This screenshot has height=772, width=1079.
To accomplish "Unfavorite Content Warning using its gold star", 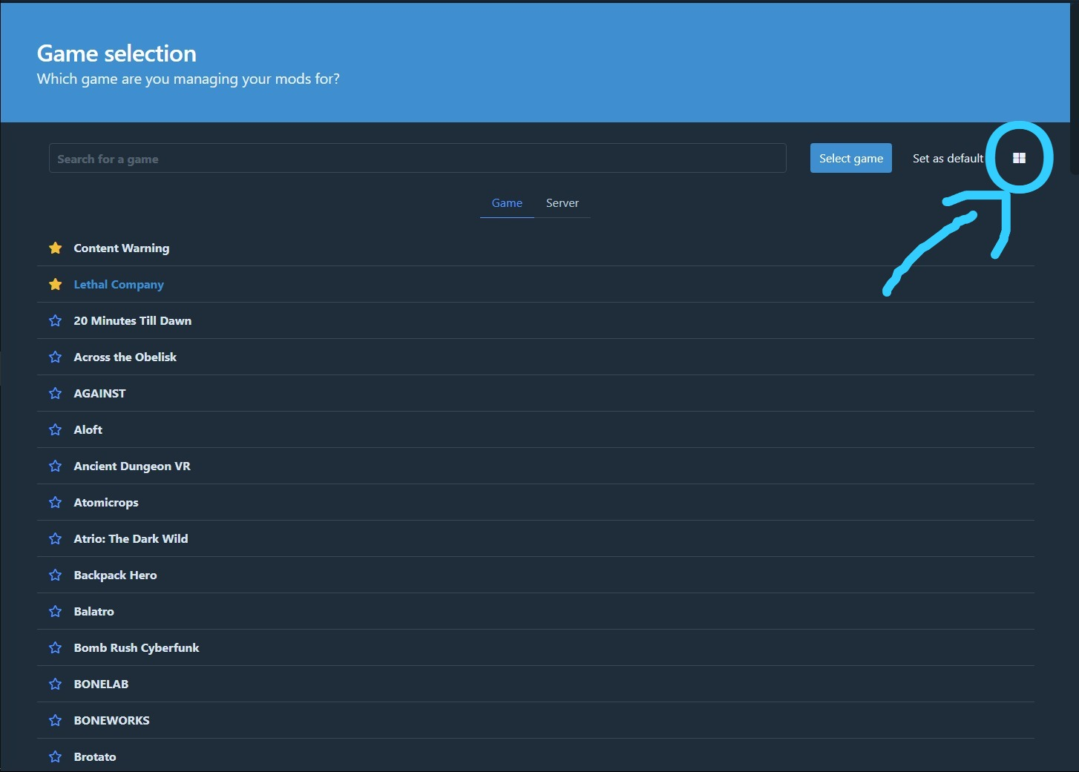I will click(55, 248).
